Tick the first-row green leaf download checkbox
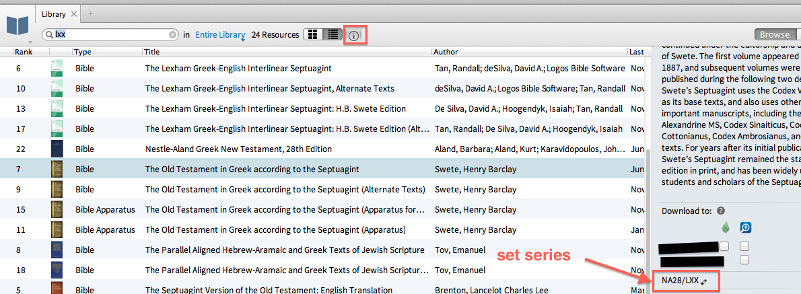This screenshot has width=801, height=294. 724,246
